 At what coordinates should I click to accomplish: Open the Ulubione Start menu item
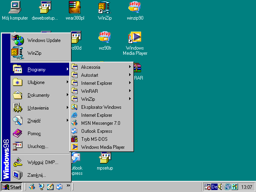tap(41, 82)
